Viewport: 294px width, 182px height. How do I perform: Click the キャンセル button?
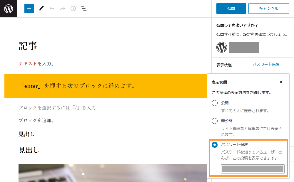point(269,9)
